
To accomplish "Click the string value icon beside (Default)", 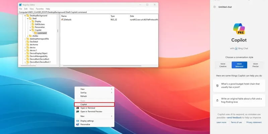I will [62, 20].
